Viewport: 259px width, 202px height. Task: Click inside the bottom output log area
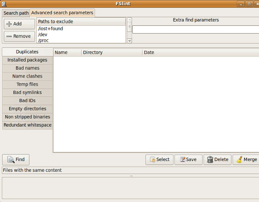point(130,188)
